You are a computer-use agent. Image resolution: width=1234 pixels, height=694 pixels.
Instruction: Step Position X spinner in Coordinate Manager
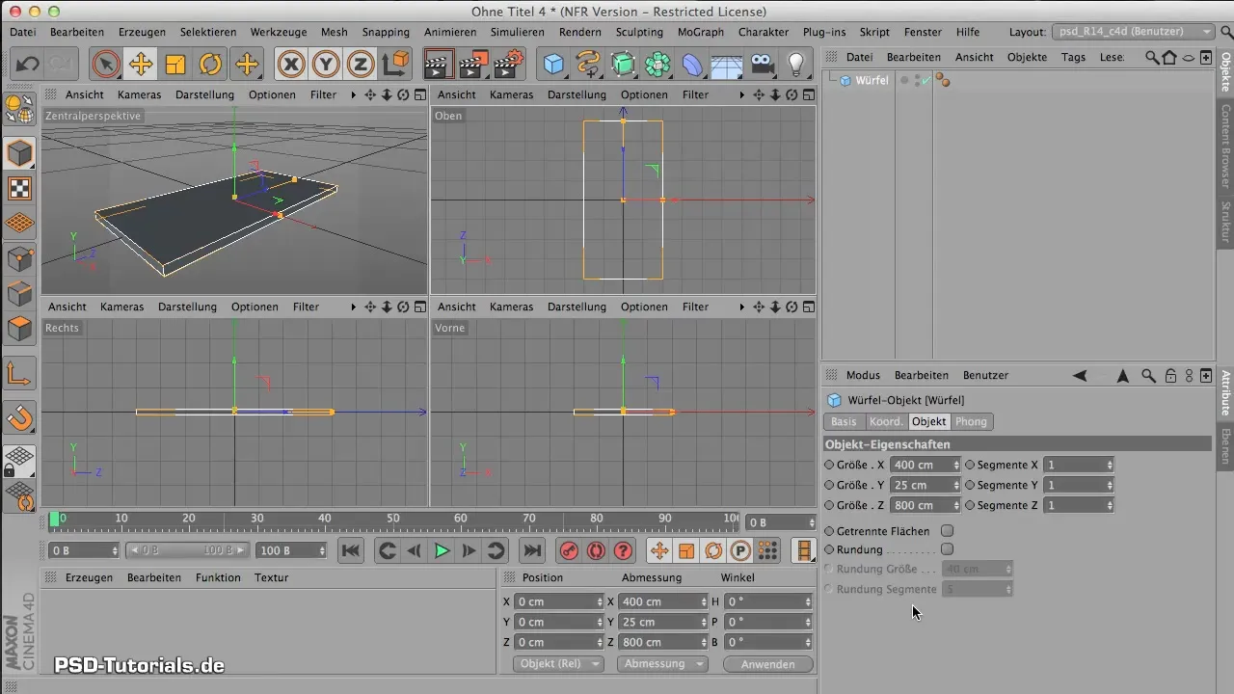point(599,601)
